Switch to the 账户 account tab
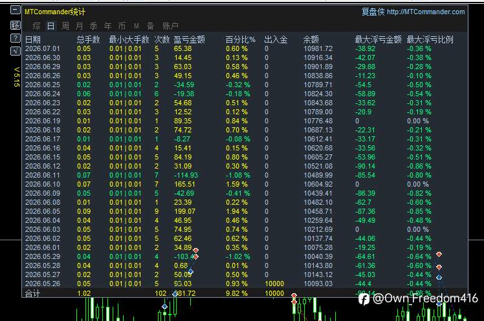The height and width of the screenshot is (321, 484). click(170, 26)
